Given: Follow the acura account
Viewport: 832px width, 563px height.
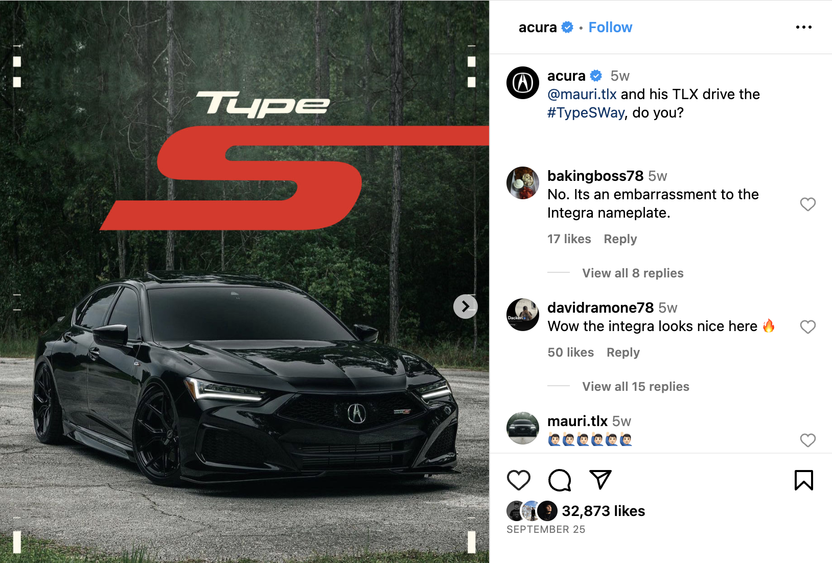Looking at the screenshot, I should pos(610,27).
